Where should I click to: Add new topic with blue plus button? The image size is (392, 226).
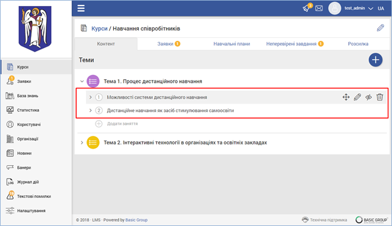point(376,60)
